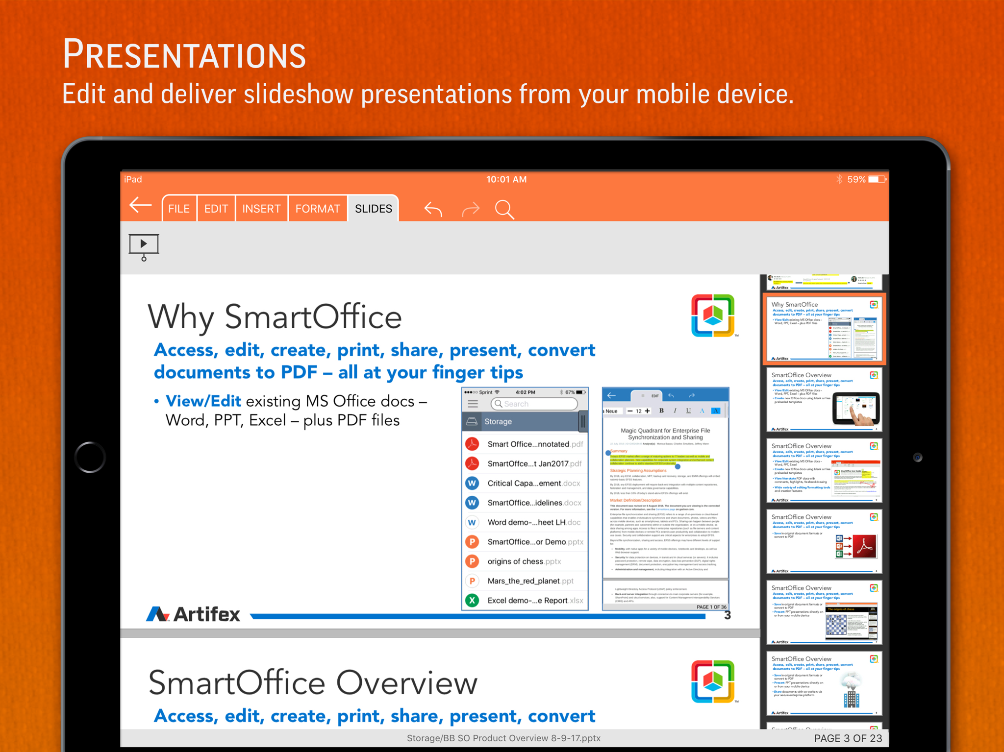Image resolution: width=1004 pixels, height=752 pixels.
Task: Select the slide title 'Why SmartOffice'
Action: 275,317
